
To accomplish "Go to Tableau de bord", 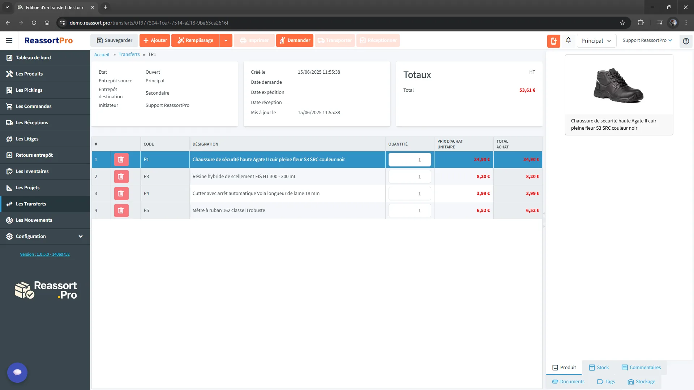I will [45, 58].
